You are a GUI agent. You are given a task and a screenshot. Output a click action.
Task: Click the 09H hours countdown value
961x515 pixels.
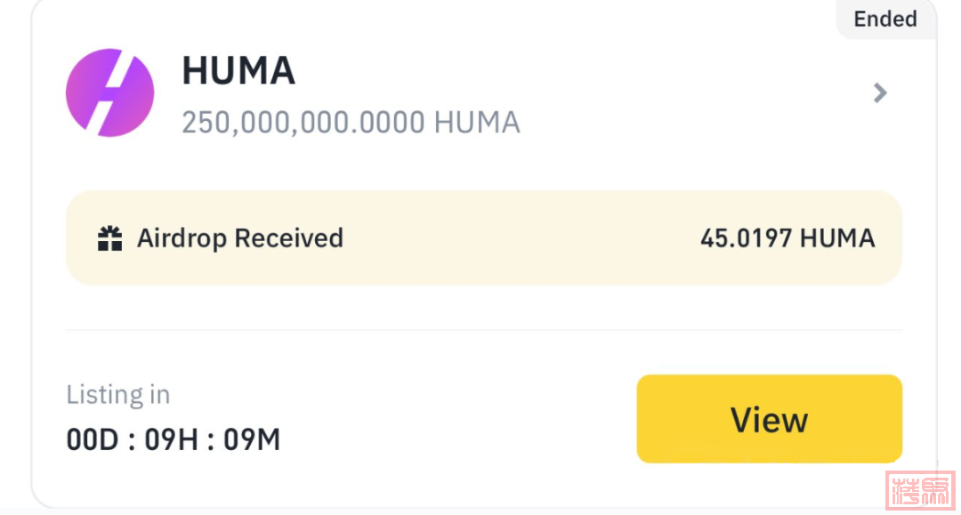tap(170, 439)
